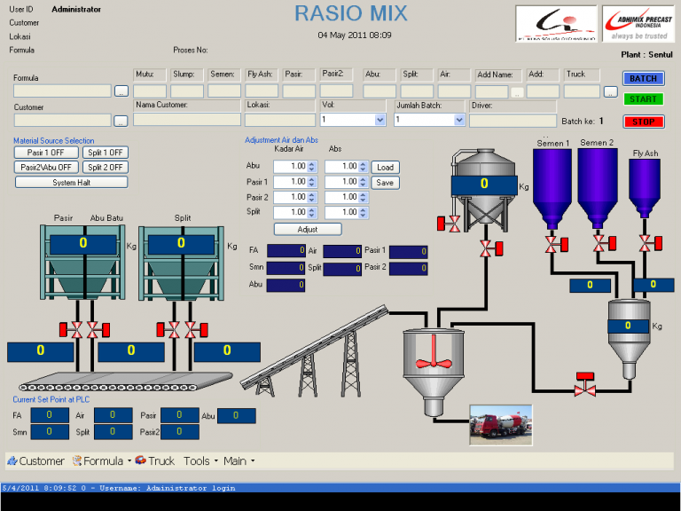Open the Vol dropdown list

(379, 120)
